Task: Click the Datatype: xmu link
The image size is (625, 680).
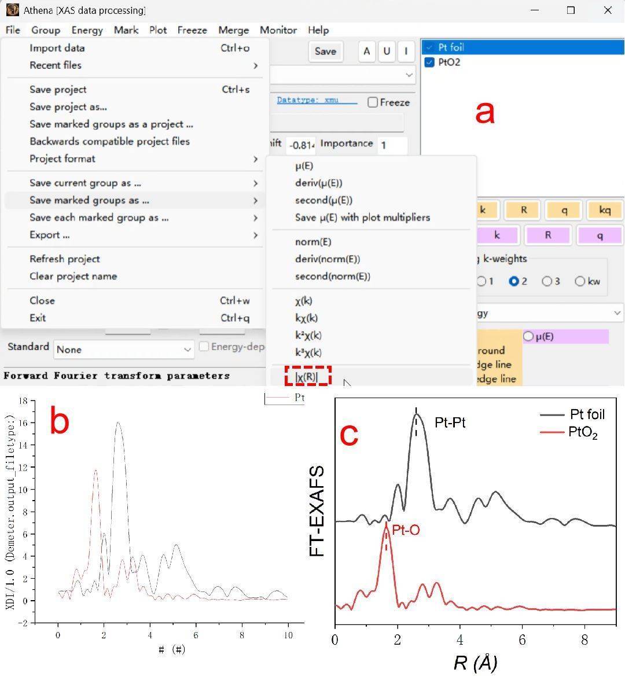Action: point(316,100)
